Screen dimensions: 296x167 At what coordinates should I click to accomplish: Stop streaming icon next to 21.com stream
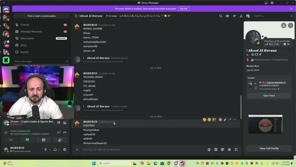tap(59, 123)
